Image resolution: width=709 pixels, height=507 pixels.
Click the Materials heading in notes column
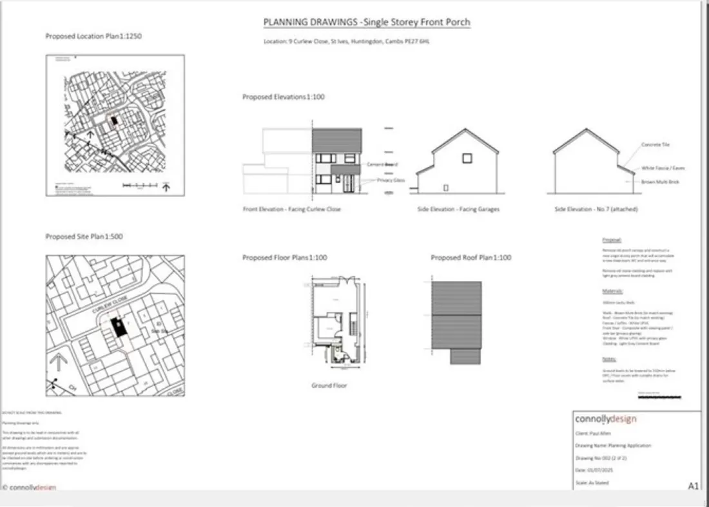click(612, 291)
